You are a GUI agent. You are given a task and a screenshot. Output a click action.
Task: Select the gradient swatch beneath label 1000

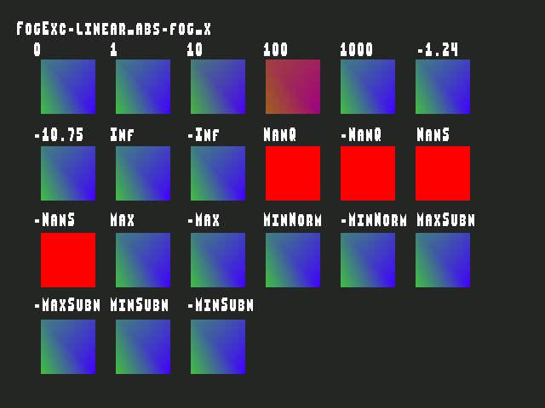[x=368, y=87]
